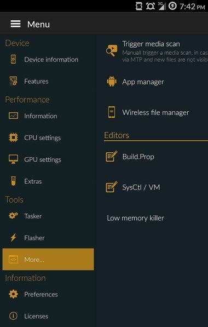
Task: Open Tasker gears icon
Action: point(13,216)
